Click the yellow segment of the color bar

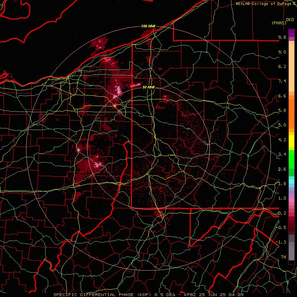291,141
